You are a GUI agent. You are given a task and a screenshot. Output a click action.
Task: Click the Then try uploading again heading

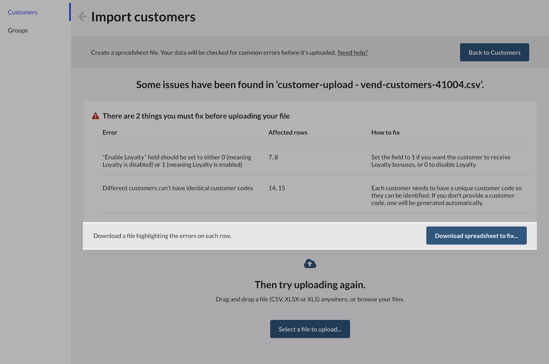(310, 285)
